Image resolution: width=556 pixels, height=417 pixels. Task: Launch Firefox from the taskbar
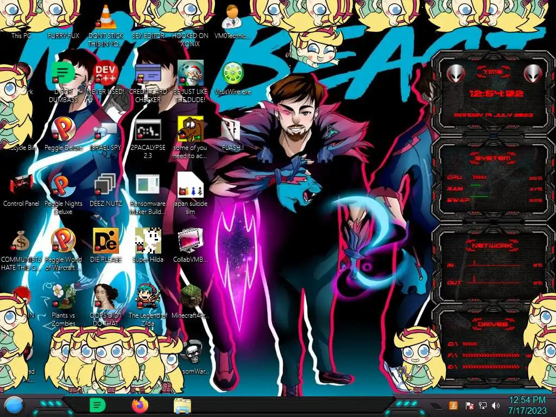[x=140, y=405]
